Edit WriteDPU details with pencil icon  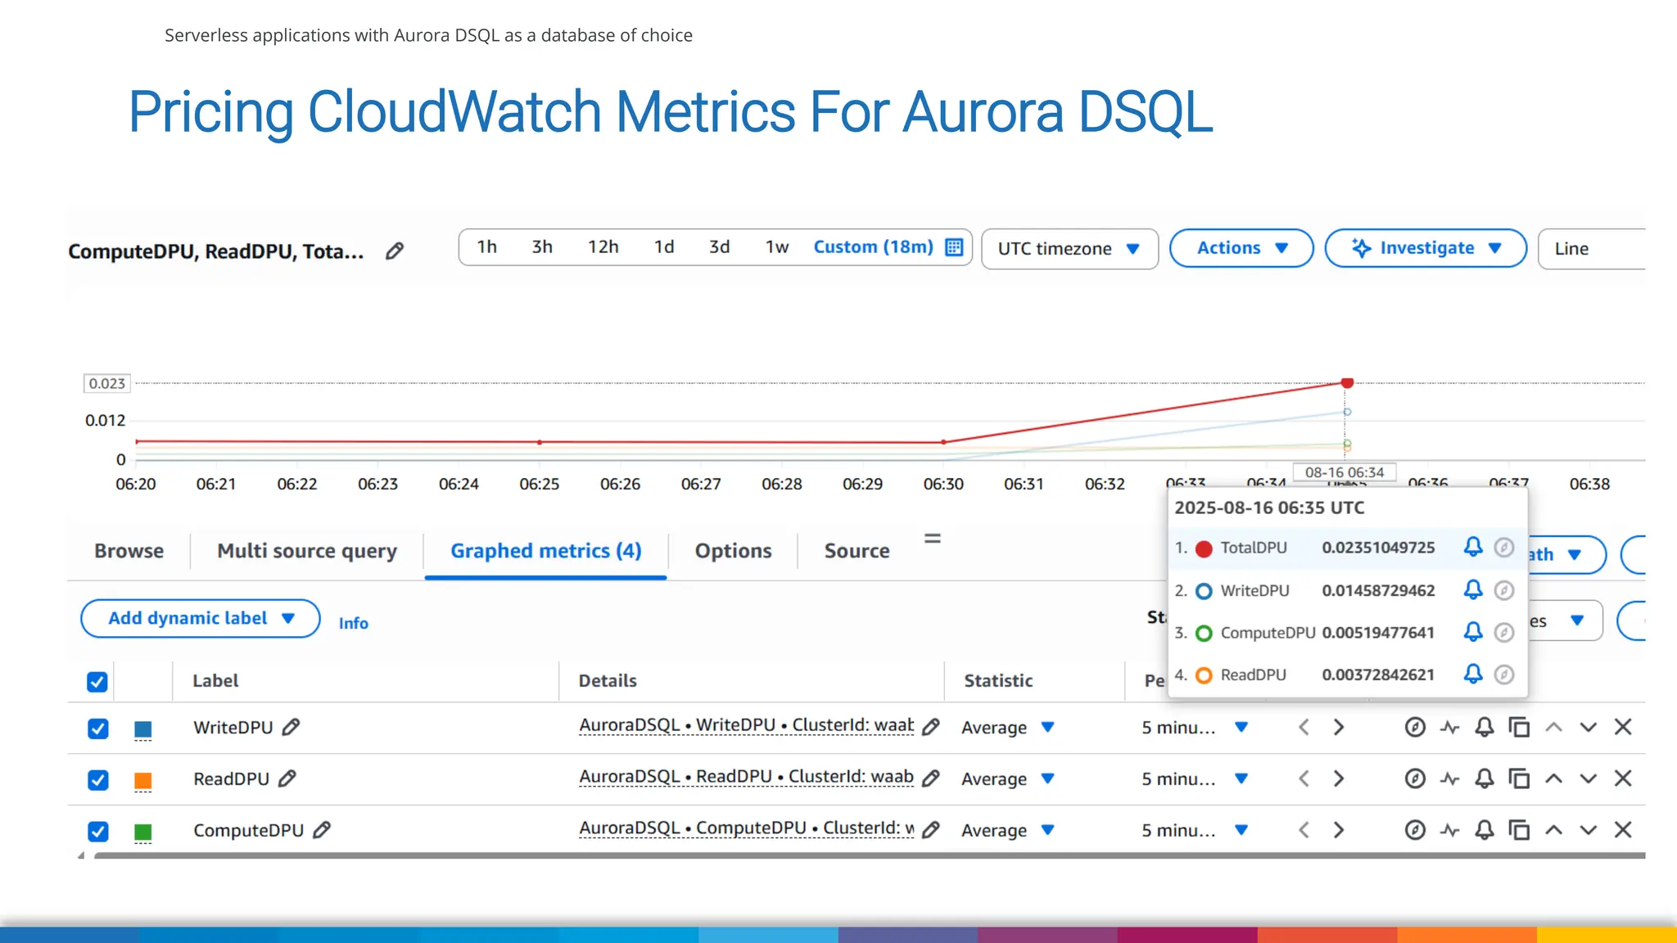tap(931, 727)
